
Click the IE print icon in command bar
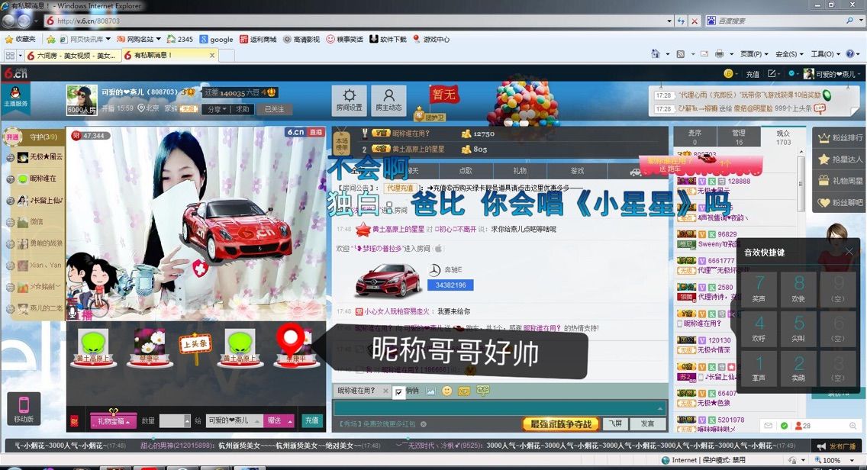[720, 54]
